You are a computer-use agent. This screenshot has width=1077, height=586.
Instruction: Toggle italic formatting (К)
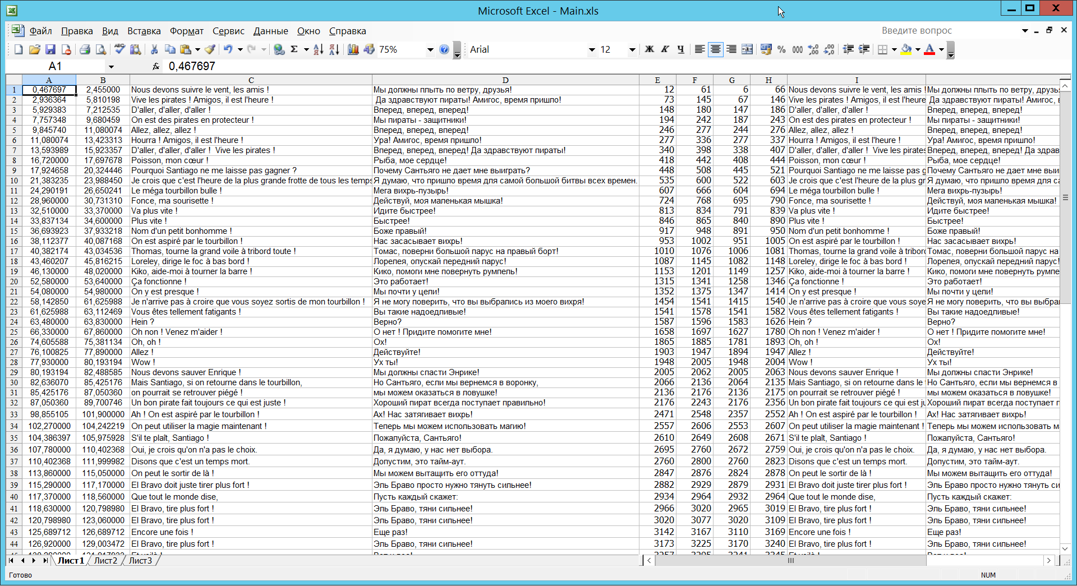click(665, 50)
